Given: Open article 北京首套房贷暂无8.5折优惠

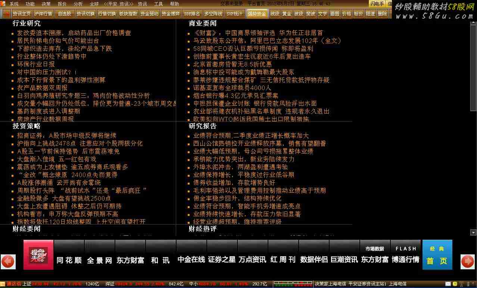Looking at the screenshot, I should [233, 64].
